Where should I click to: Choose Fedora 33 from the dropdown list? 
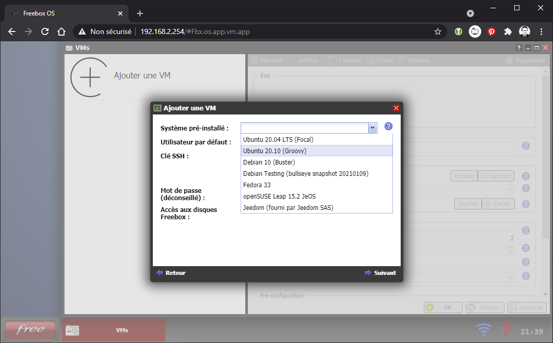click(317, 185)
